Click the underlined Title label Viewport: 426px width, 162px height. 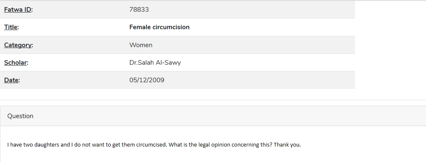coord(11,27)
